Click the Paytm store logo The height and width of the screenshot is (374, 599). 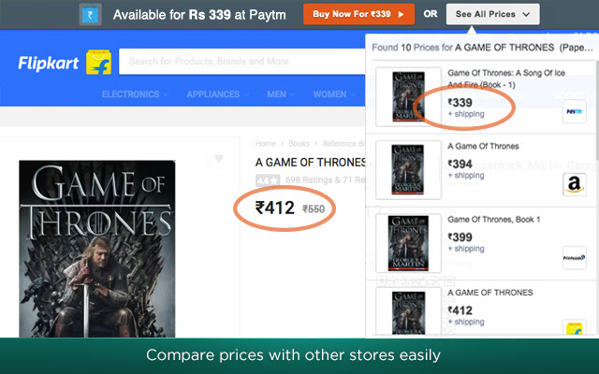(574, 111)
